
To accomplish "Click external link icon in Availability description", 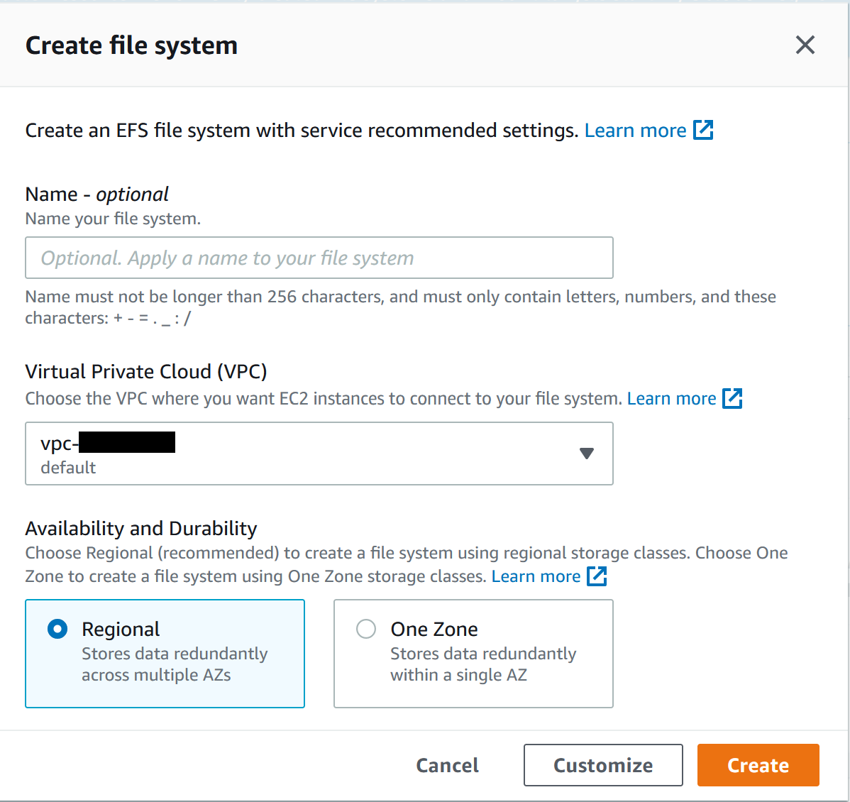I will click(x=597, y=576).
